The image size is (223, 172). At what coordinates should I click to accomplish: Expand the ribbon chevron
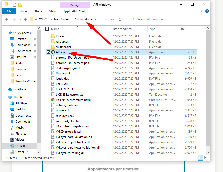click(202, 11)
